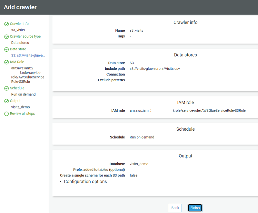Navigate to the Data store step

tap(18, 49)
